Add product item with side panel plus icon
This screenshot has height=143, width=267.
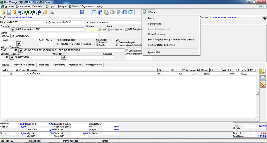(263, 72)
